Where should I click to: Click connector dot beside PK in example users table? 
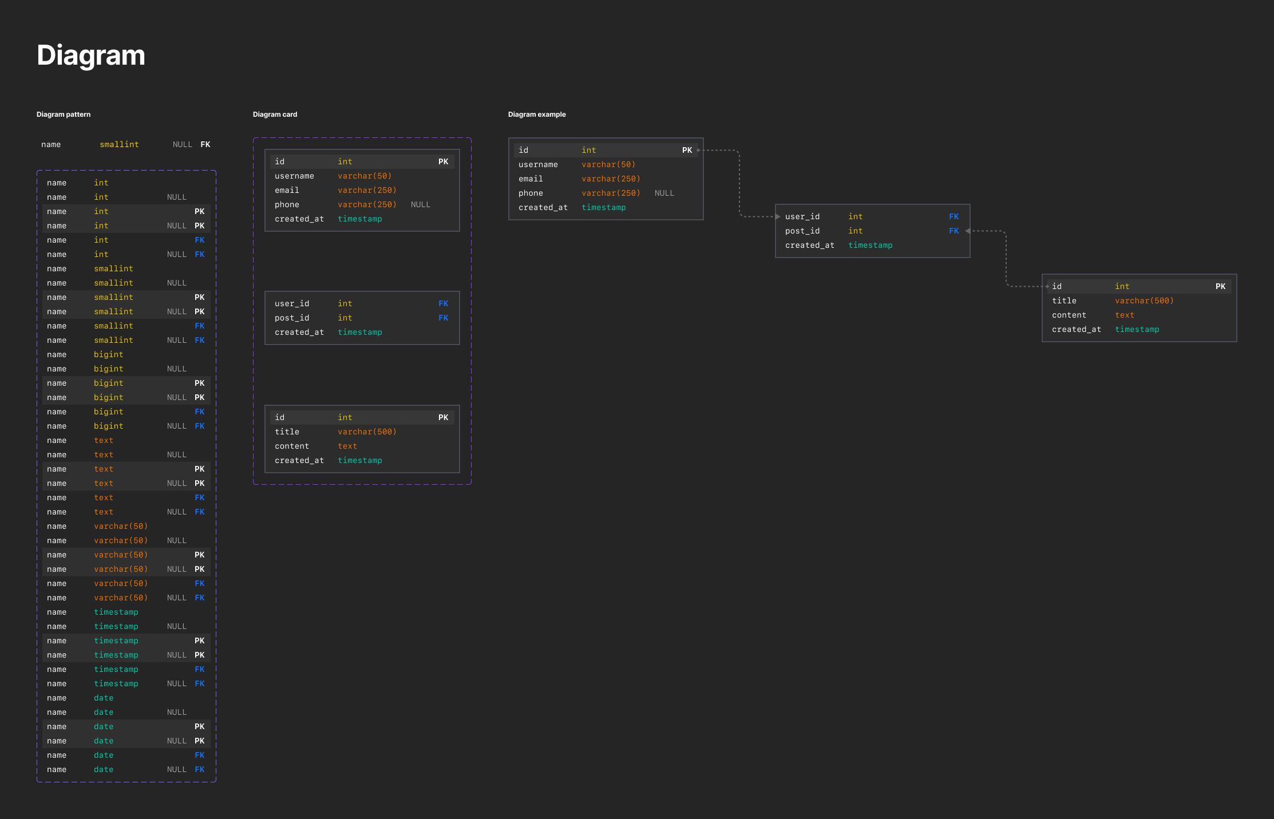pos(699,150)
